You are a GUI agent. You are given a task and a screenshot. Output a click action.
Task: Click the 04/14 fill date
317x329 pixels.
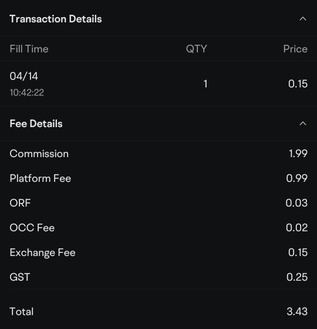(24, 76)
